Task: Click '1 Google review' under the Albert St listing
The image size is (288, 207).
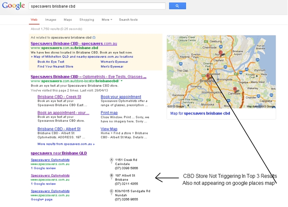Action: coord(43,184)
